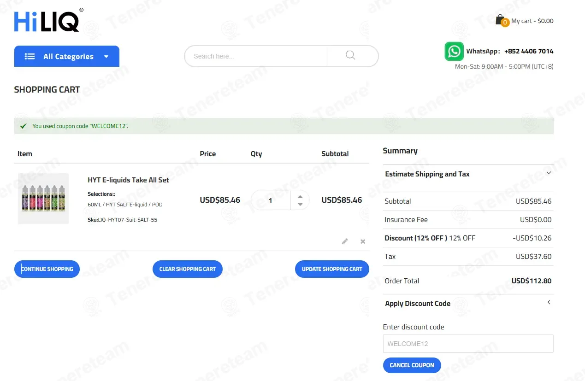Click the Tax value USD$37.60
Image resolution: width=585 pixels, height=381 pixels.
533,257
